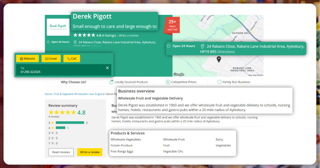Select the 5 star rating bar

pos(70,123)
